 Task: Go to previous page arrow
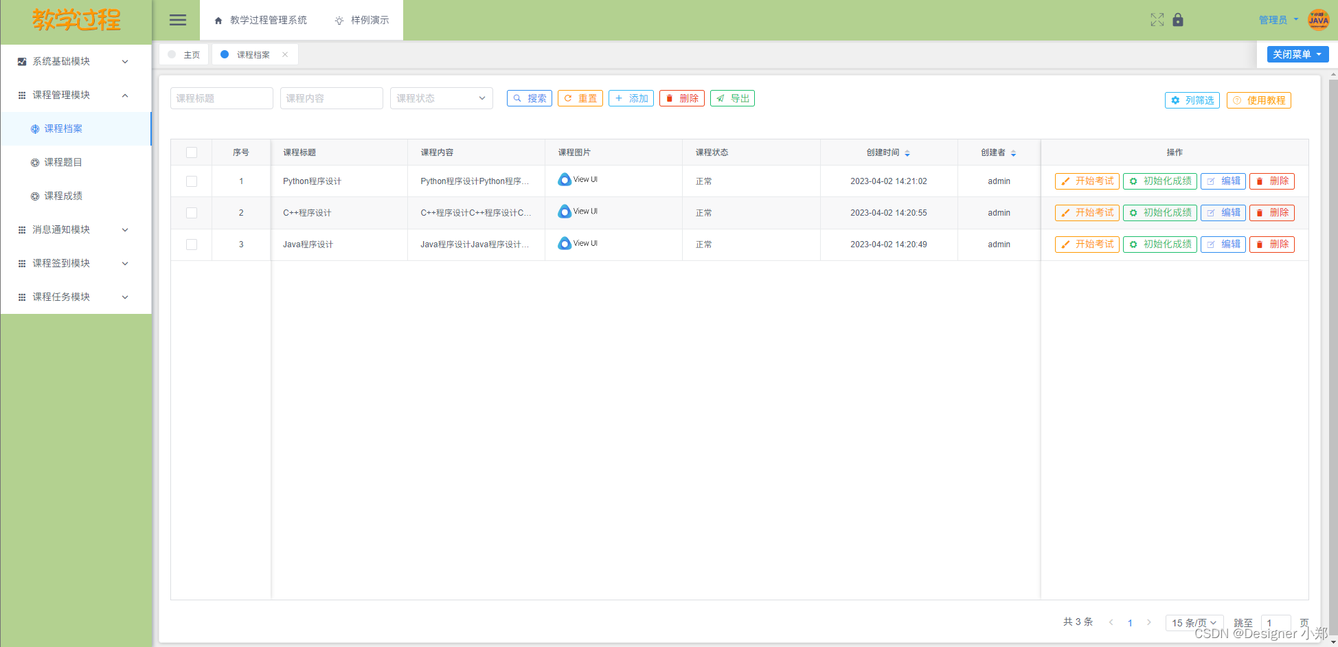(x=1111, y=622)
